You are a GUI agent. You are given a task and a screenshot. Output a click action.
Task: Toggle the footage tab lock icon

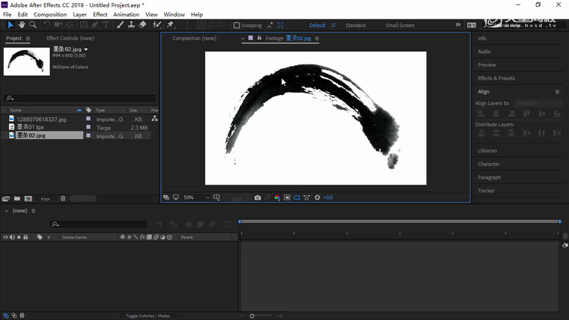(x=259, y=38)
